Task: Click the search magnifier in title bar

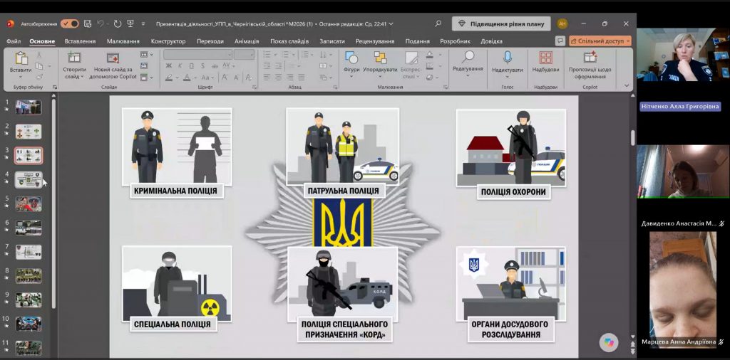Action: click(438, 23)
